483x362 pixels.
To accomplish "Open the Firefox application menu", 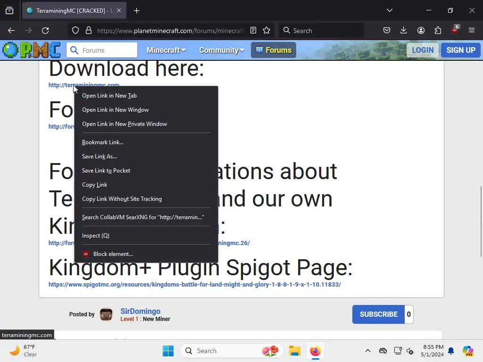I will tap(472, 30).
